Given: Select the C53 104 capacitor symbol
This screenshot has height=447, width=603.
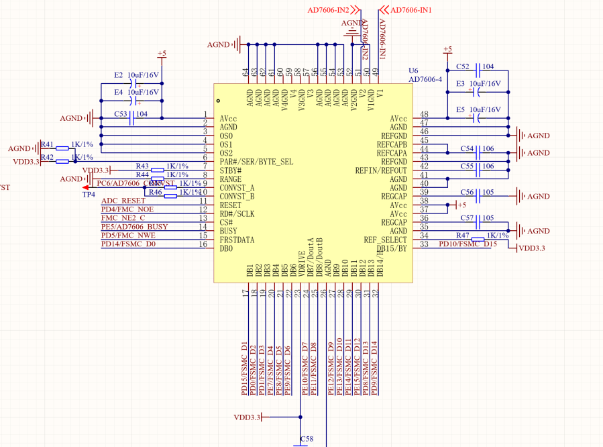Looking at the screenshot, I should 131,118.
